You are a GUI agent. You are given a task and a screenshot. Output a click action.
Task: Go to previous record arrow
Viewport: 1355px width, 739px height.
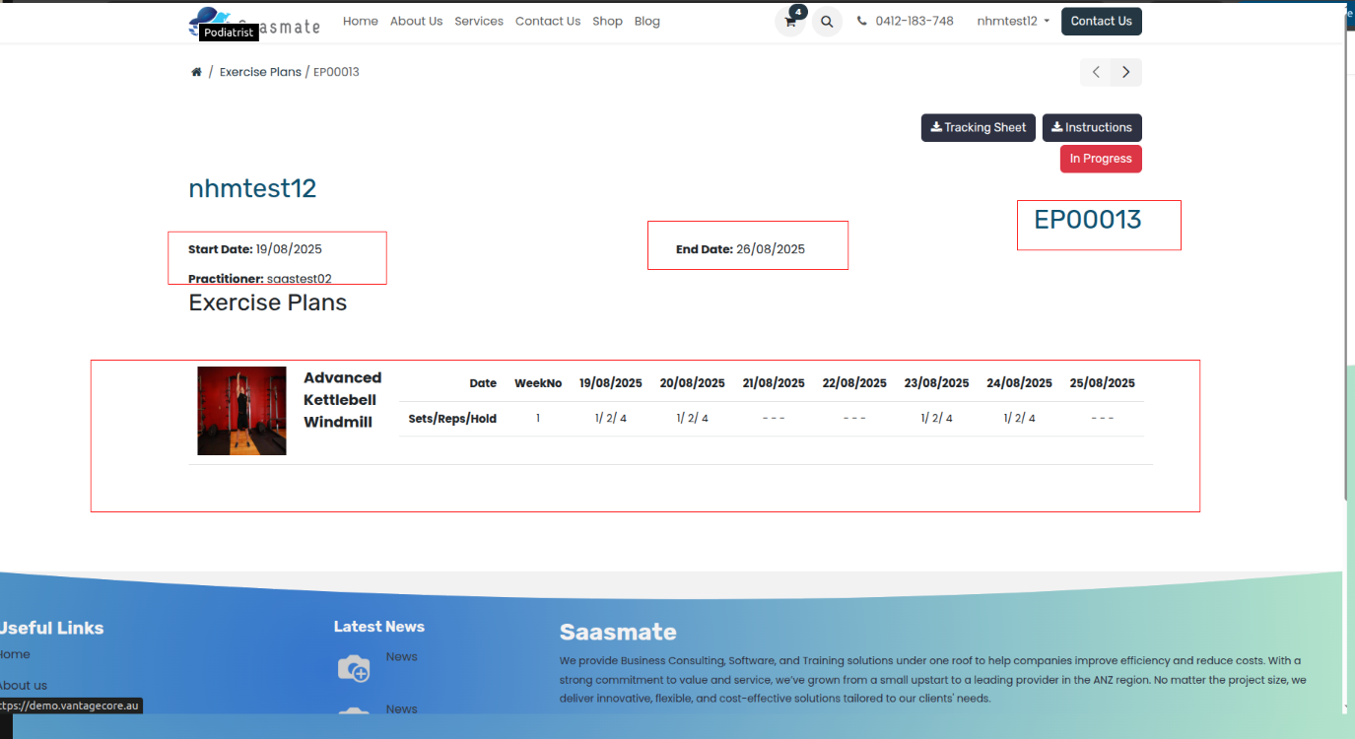coord(1096,72)
